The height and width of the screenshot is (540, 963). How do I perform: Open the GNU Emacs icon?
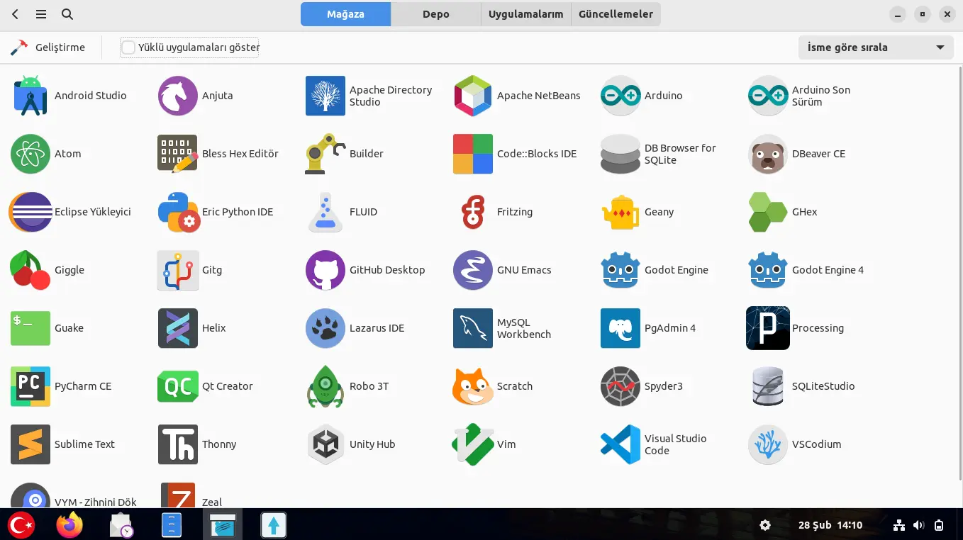click(x=473, y=270)
